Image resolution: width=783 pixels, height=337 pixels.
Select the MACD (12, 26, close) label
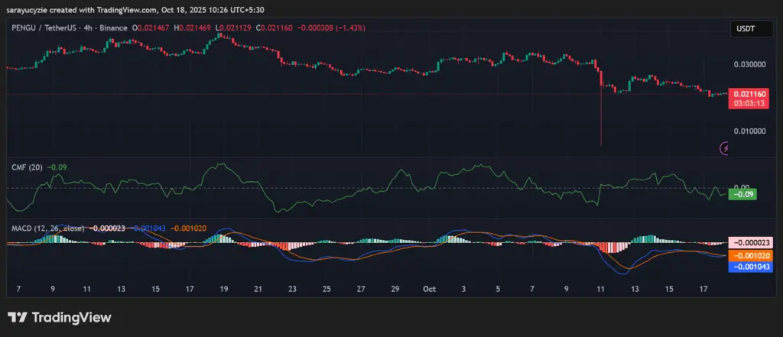47,228
